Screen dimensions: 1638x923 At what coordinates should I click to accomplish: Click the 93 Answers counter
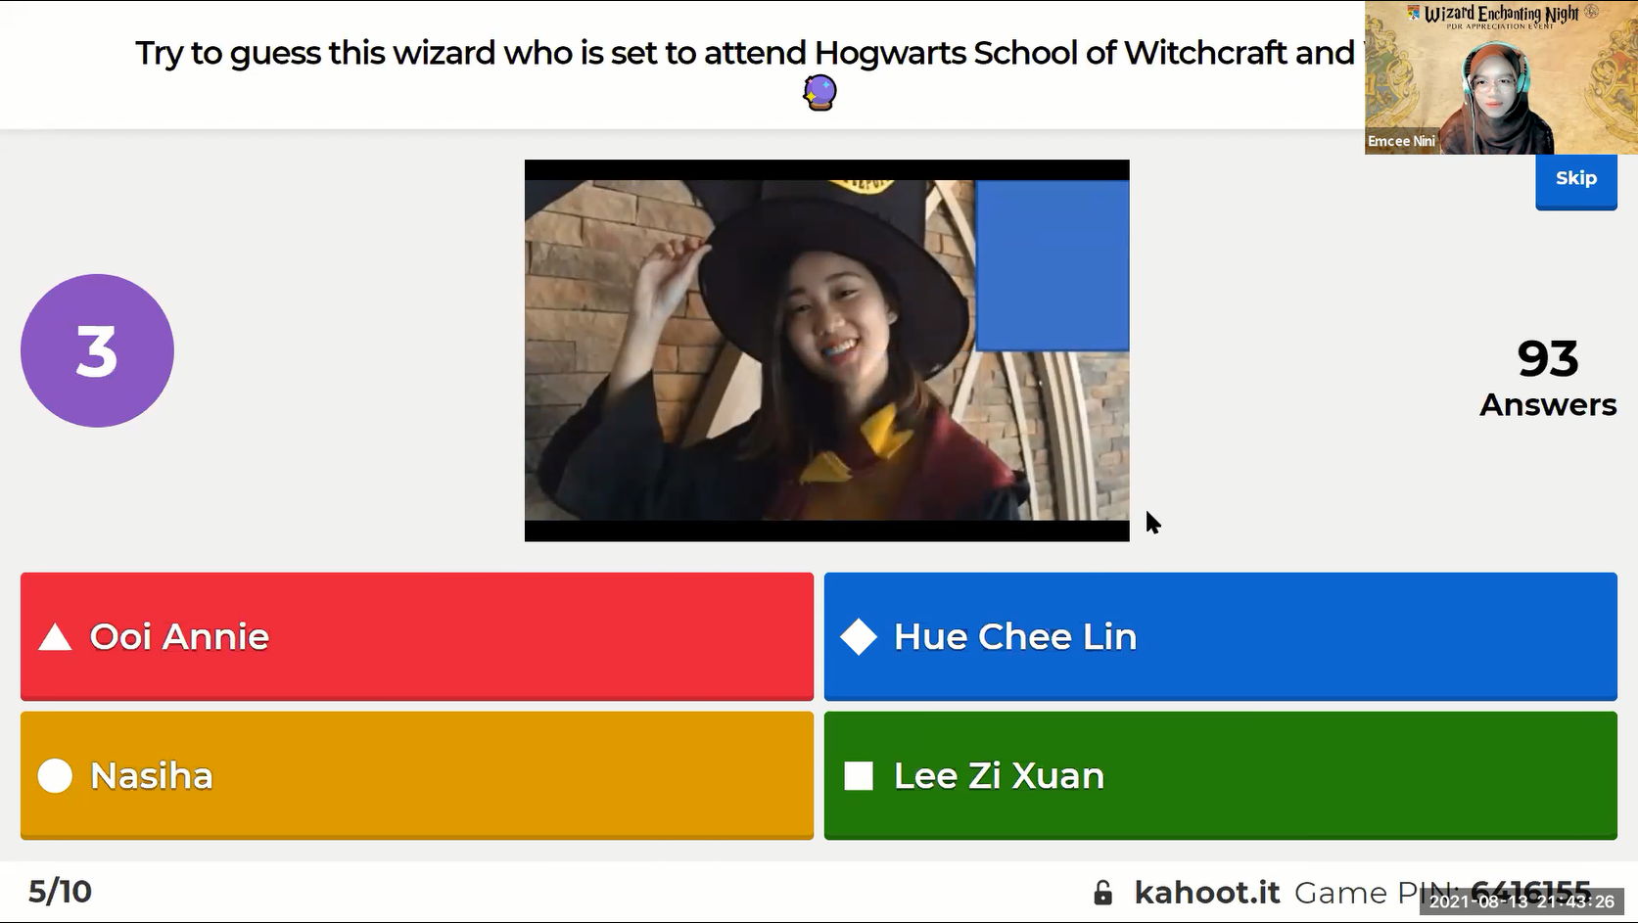coord(1547,378)
